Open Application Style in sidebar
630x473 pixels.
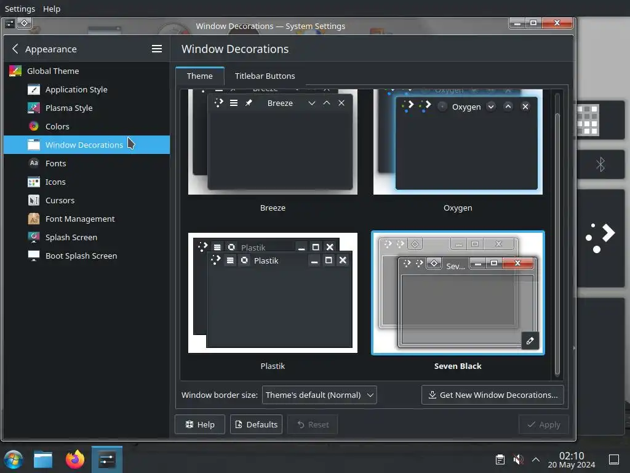(86, 90)
